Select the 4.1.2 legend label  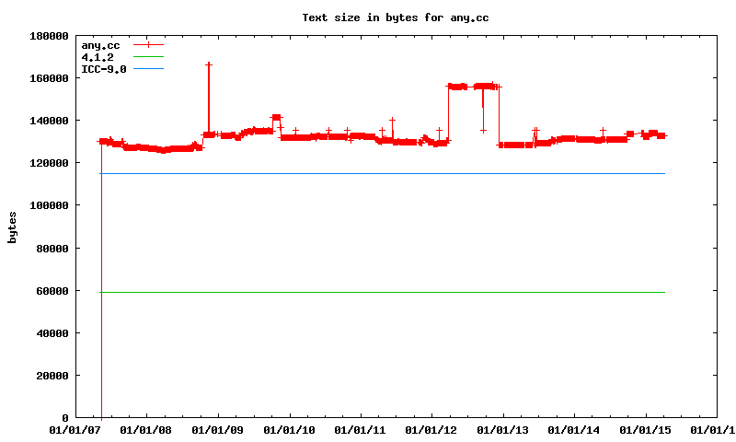(98, 57)
